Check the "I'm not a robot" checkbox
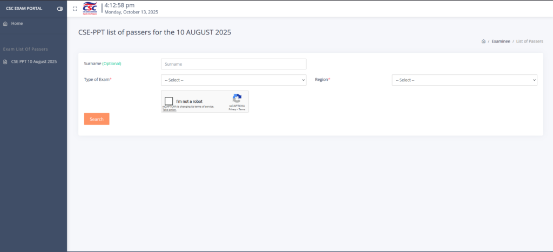The image size is (553, 252). pyautogui.click(x=169, y=101)
